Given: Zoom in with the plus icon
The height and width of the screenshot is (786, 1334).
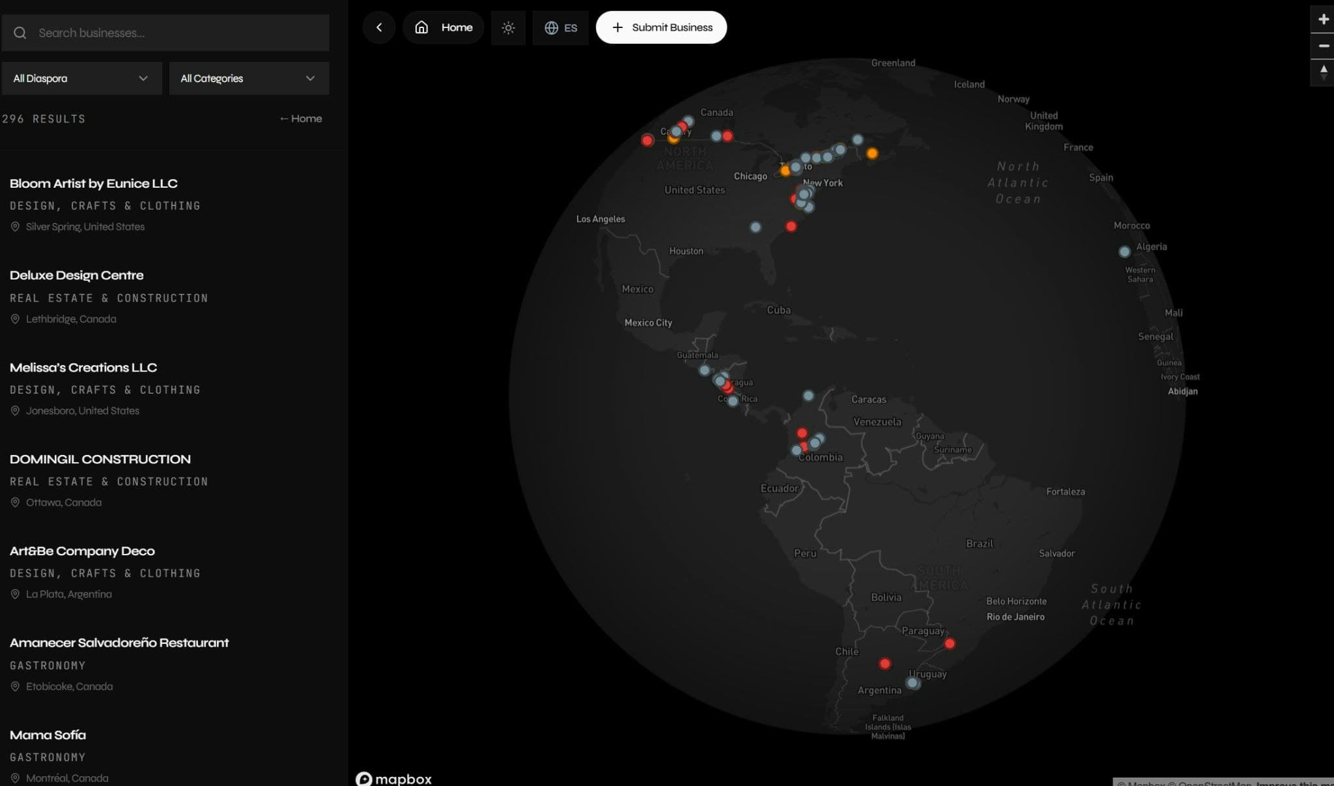Looking at the screenshot, I should 1324,19.
